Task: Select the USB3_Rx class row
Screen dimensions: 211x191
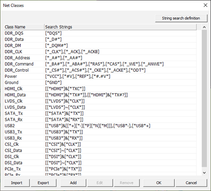Action: click(100, 138)
